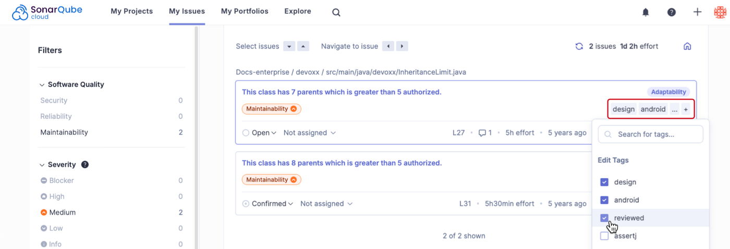730x249 pixels.
Task: Check the assertj tag checkbox
Action: (604, 236)
